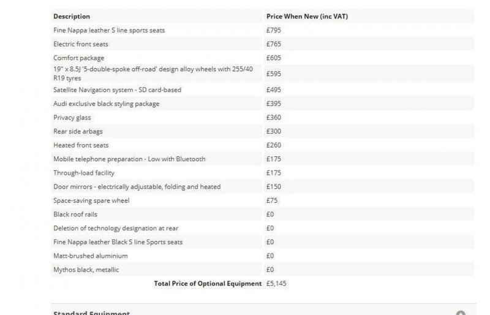Select Audi exclusive black styling package row
The width and height of the screenshot is (490, 315).
point(263,104)
